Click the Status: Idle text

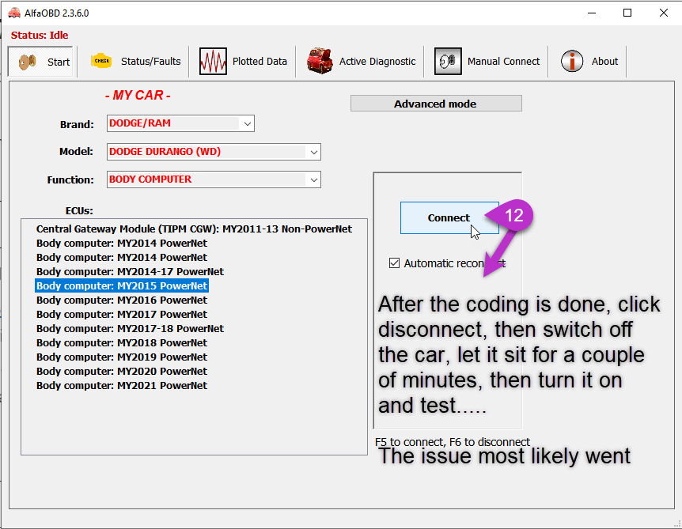40,36
